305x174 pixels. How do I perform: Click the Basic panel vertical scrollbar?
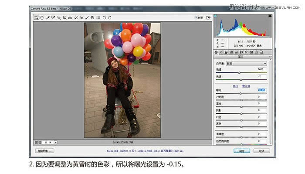(x=271, y=102)
